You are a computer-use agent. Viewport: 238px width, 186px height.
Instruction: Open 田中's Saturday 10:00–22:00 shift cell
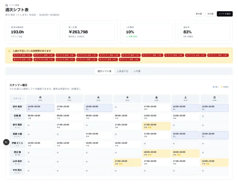185,108
